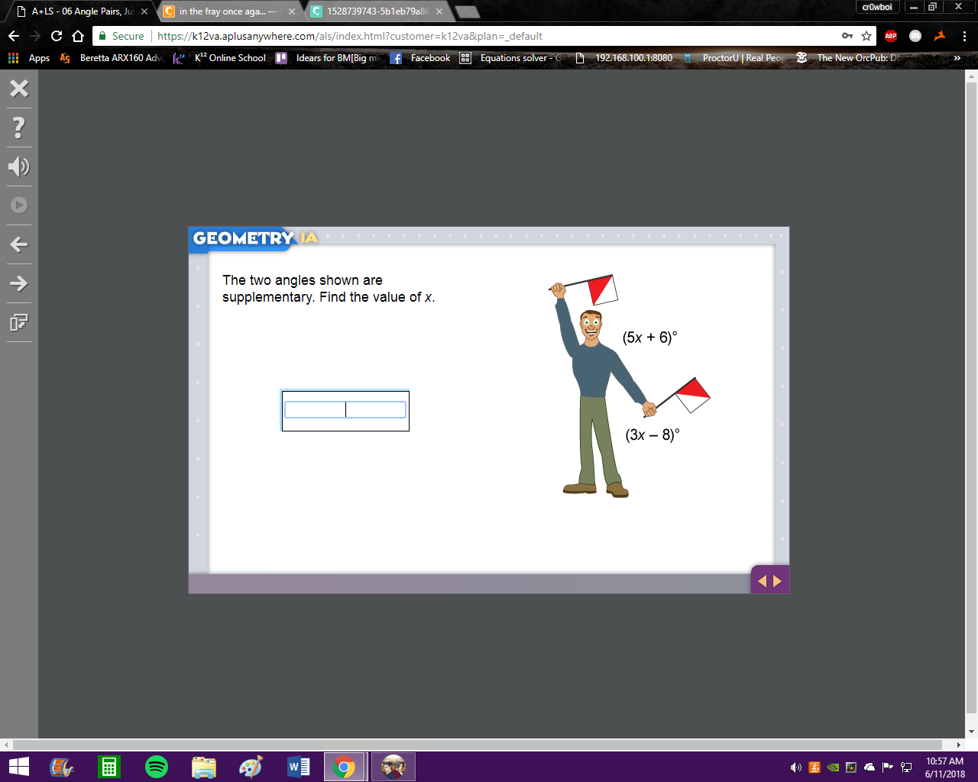Click the AdBlock Plus extension icon
This screenshot has height=782, width=978.
(x=891, y=36)
